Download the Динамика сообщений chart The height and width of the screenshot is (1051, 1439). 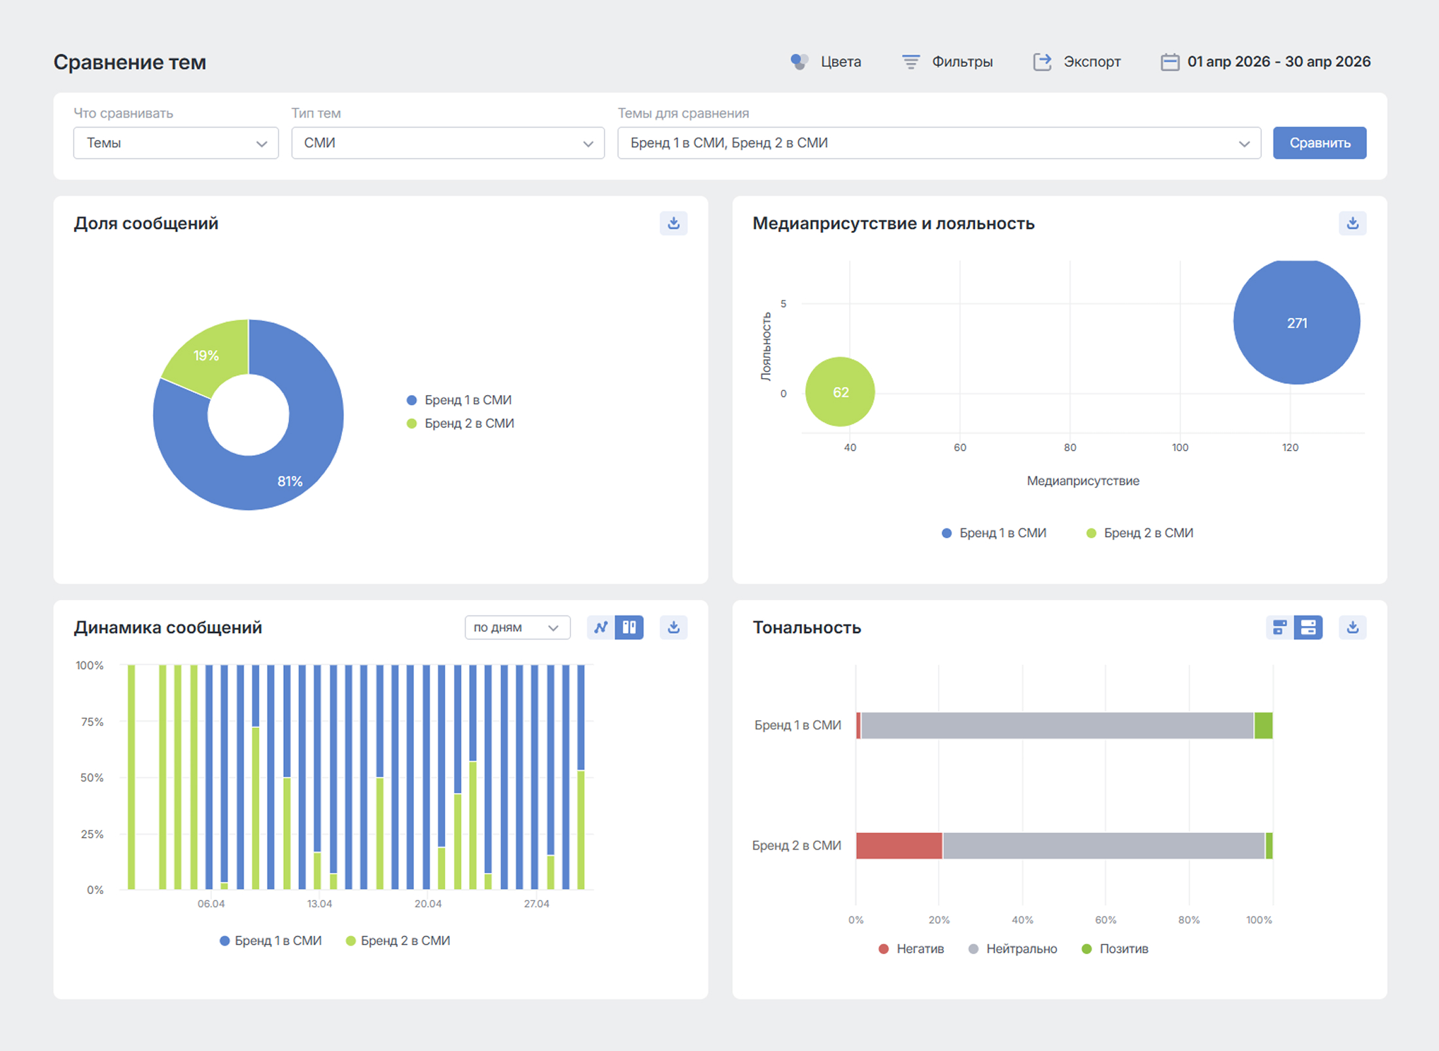click(x=673, y=627)
